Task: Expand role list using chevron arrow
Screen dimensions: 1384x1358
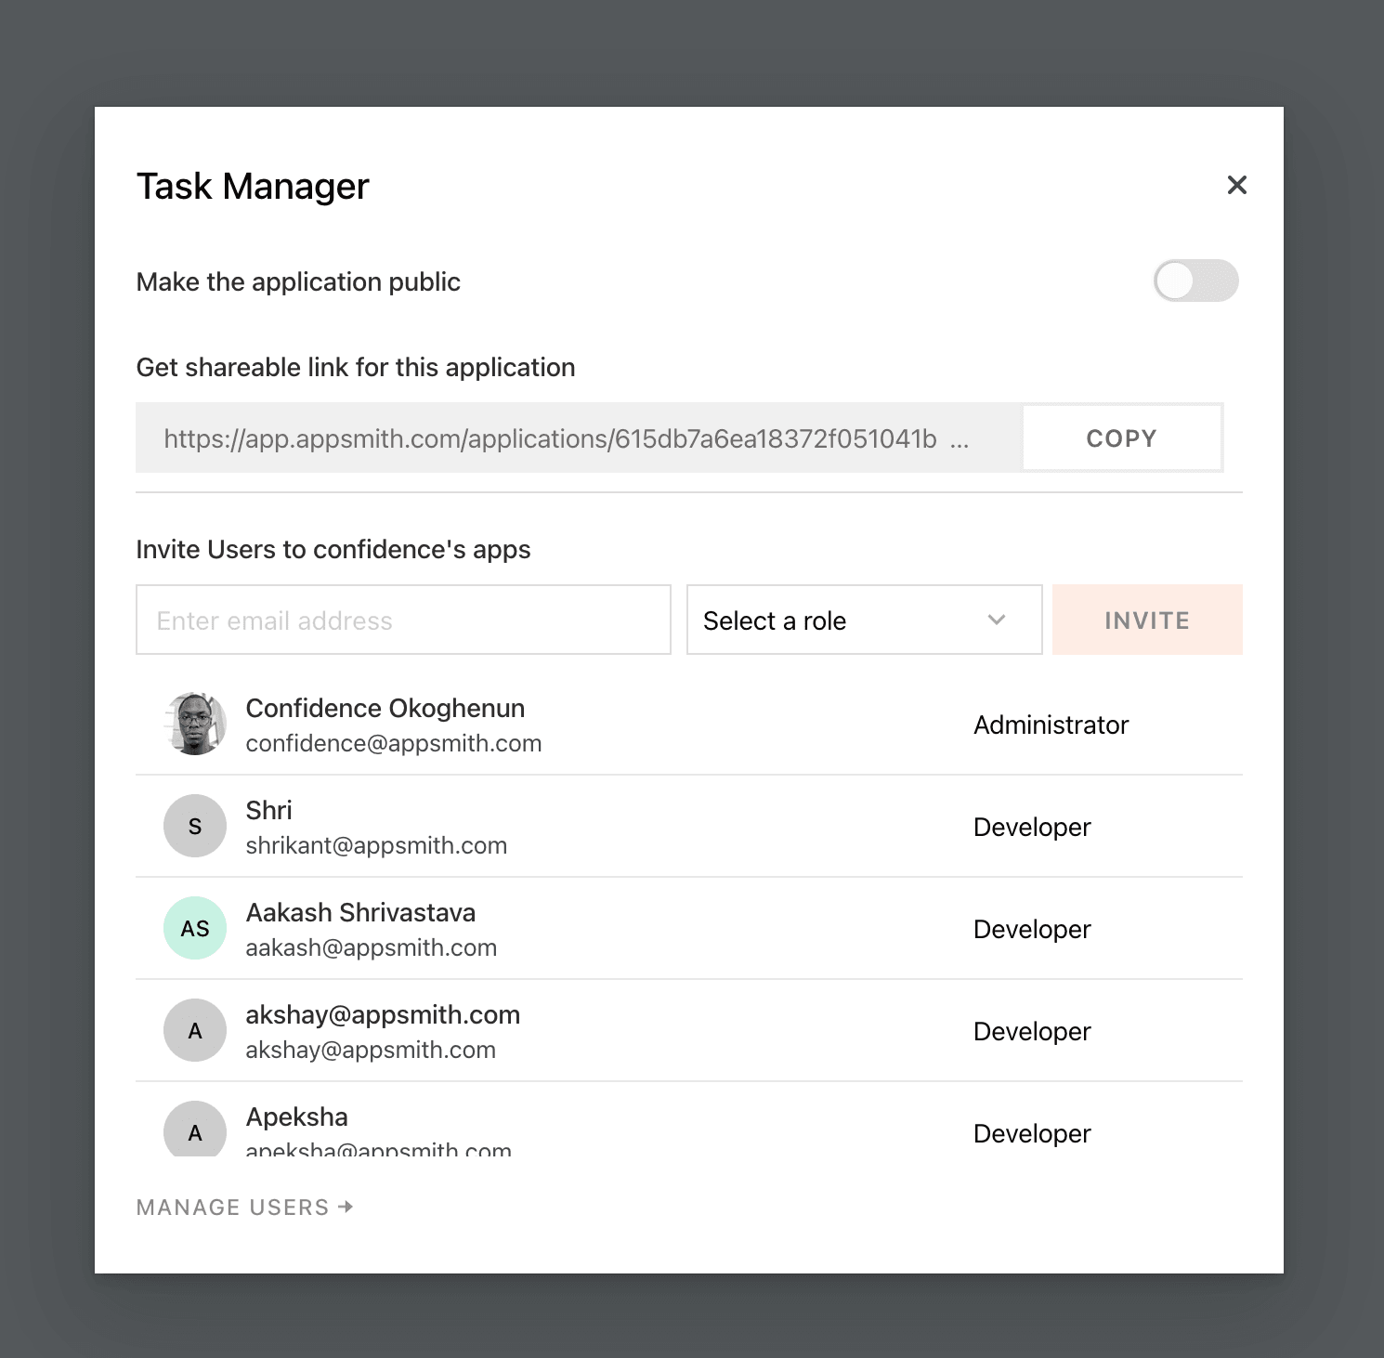Action: coord(997,620)
